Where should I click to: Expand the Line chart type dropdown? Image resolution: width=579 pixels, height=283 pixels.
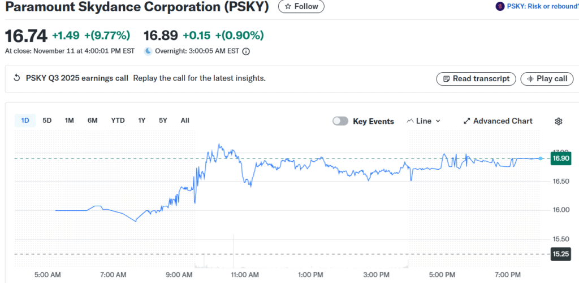pyautogui.click(x=424, y=121)
